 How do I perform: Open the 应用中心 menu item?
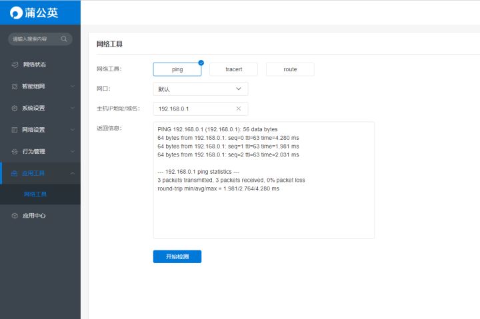(x=34, y=216)
